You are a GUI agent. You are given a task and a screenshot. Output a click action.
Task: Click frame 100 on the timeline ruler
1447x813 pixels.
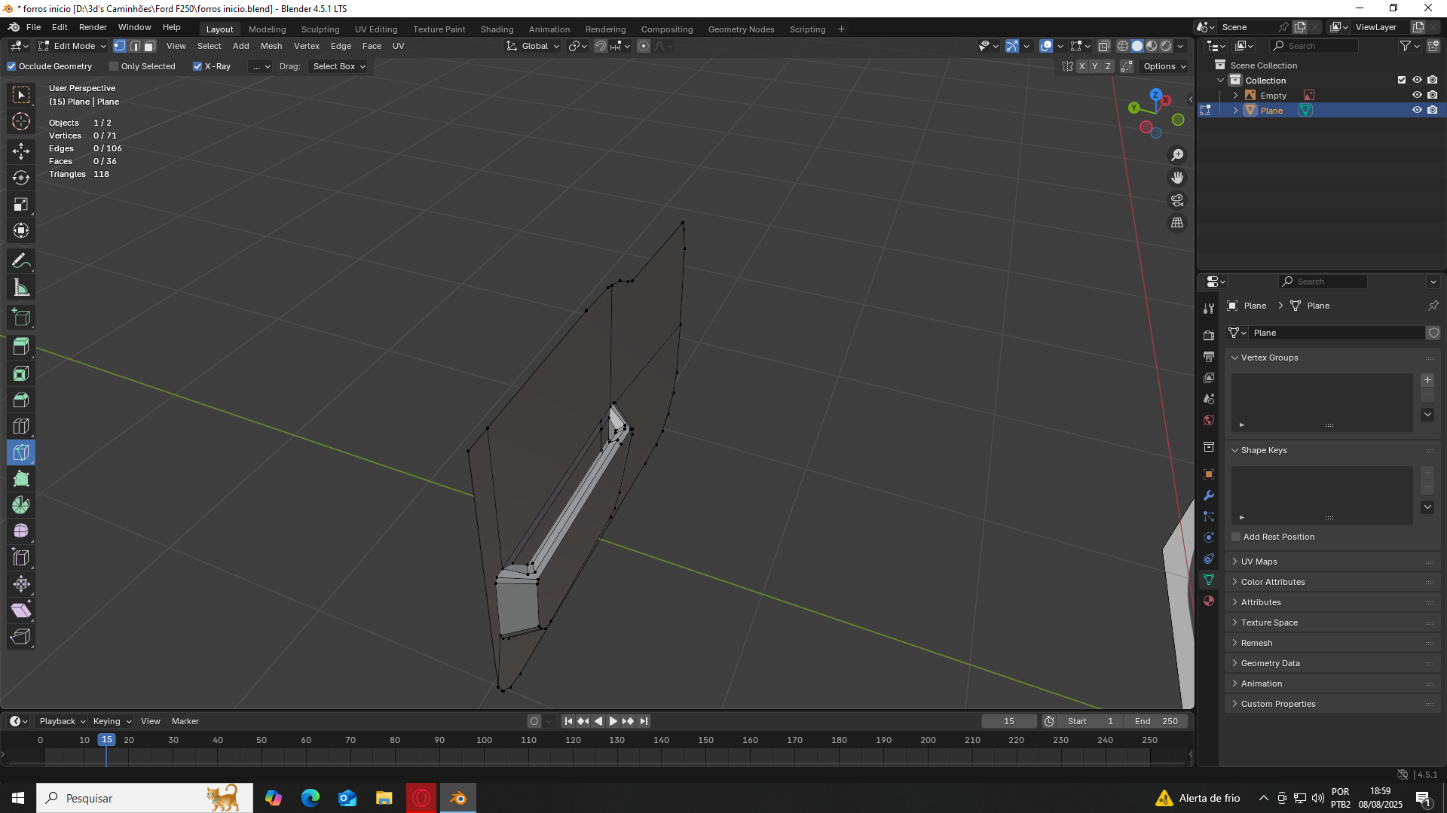[x=484, y=740]
